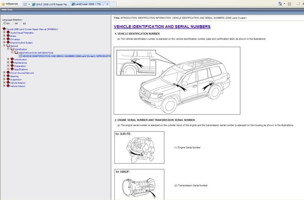Expand the Vehicle Interior node

click(x=4, y=86)
